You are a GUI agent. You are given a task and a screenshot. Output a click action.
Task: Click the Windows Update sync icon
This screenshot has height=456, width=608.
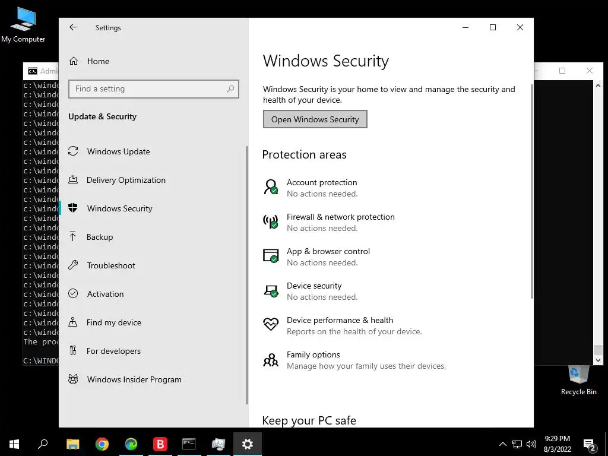[73, 151]
